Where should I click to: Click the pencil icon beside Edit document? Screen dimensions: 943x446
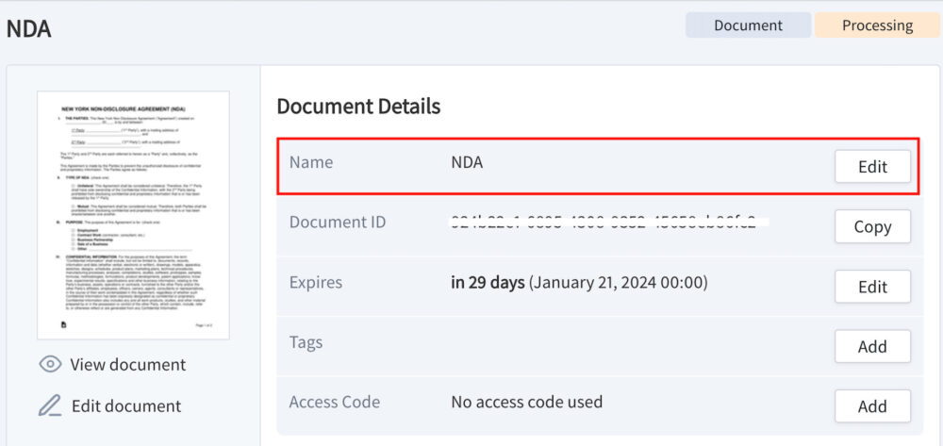tap(50, 406)
